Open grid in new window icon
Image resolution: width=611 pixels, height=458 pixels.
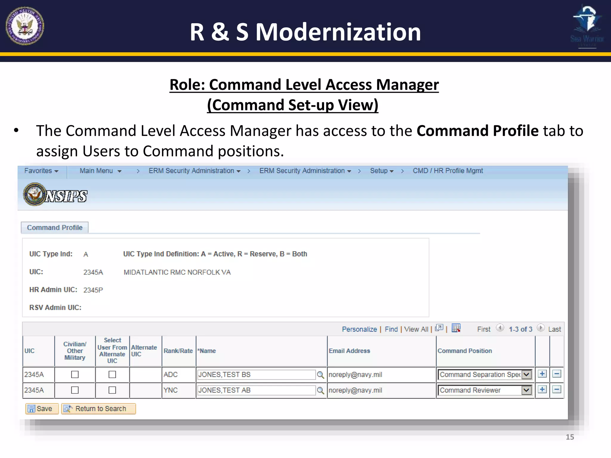pos(439,328)
